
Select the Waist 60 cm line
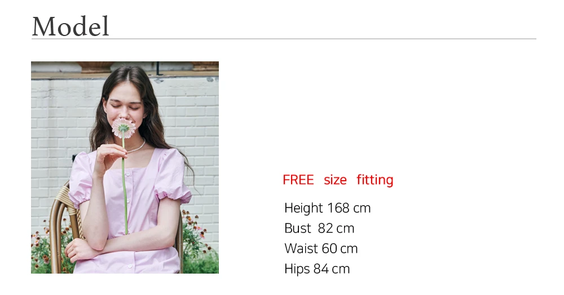point(321,248)
